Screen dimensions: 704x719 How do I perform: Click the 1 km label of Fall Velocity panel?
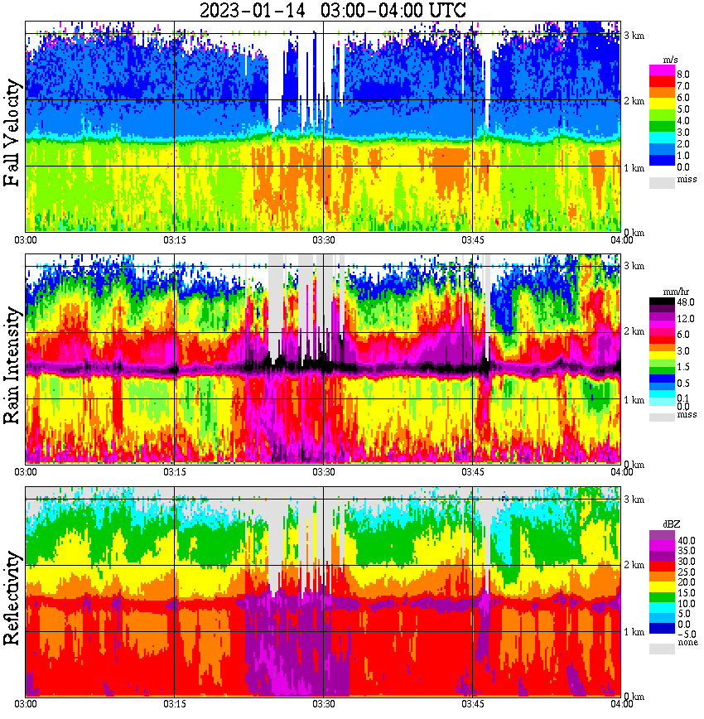634,168
